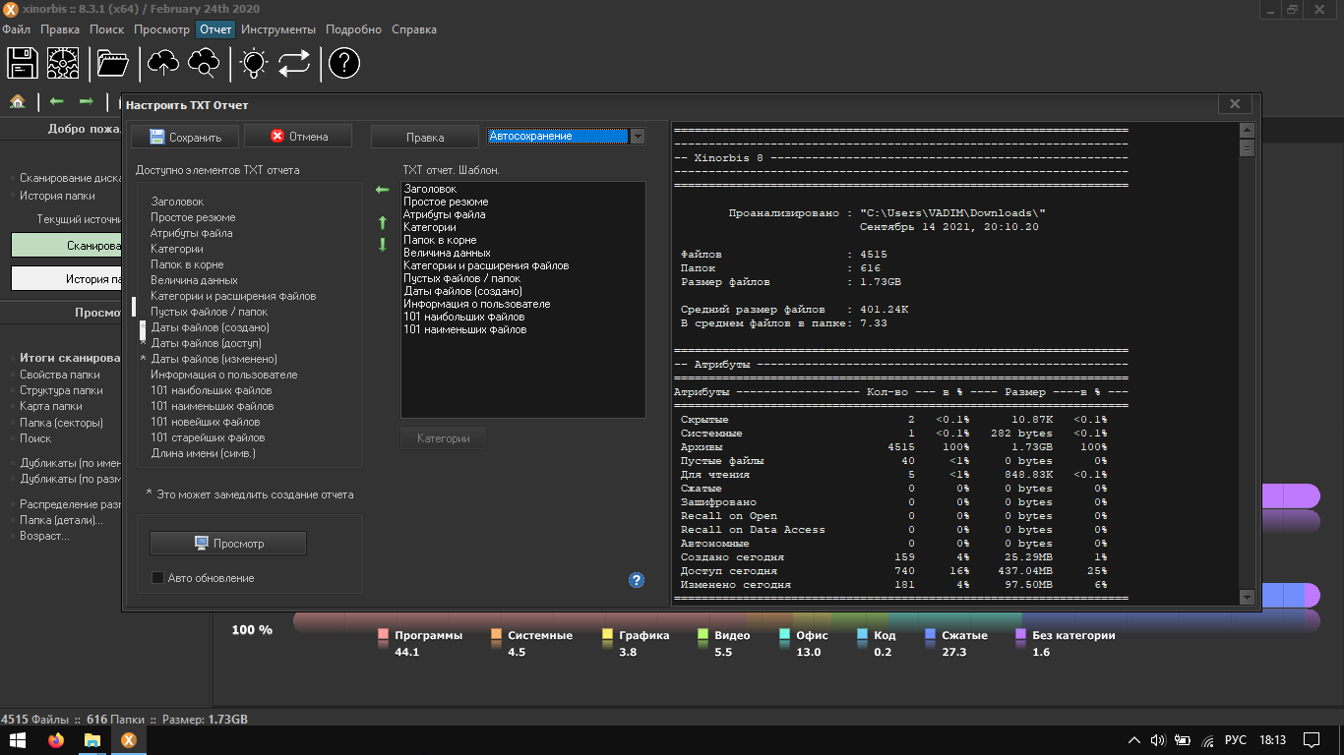Toggle the Авто обновление checkbox
Viewport: 1344px width, 755px height.
(x=157, y=578)
